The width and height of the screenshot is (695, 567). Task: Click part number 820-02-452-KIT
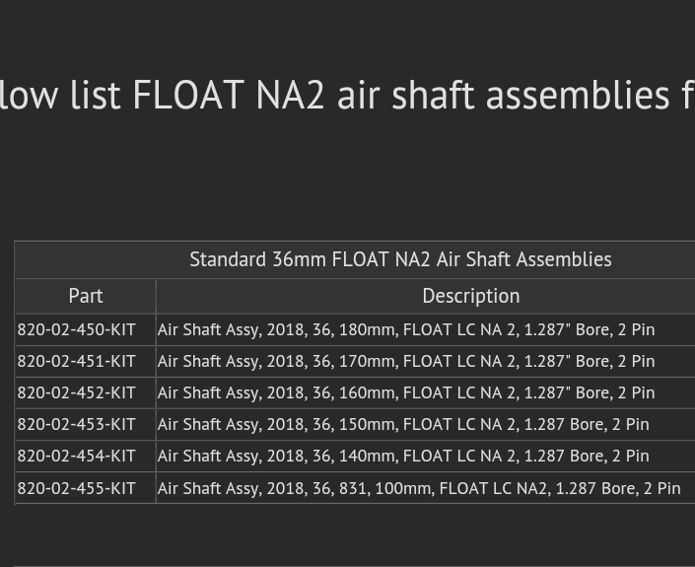(77, 392)
